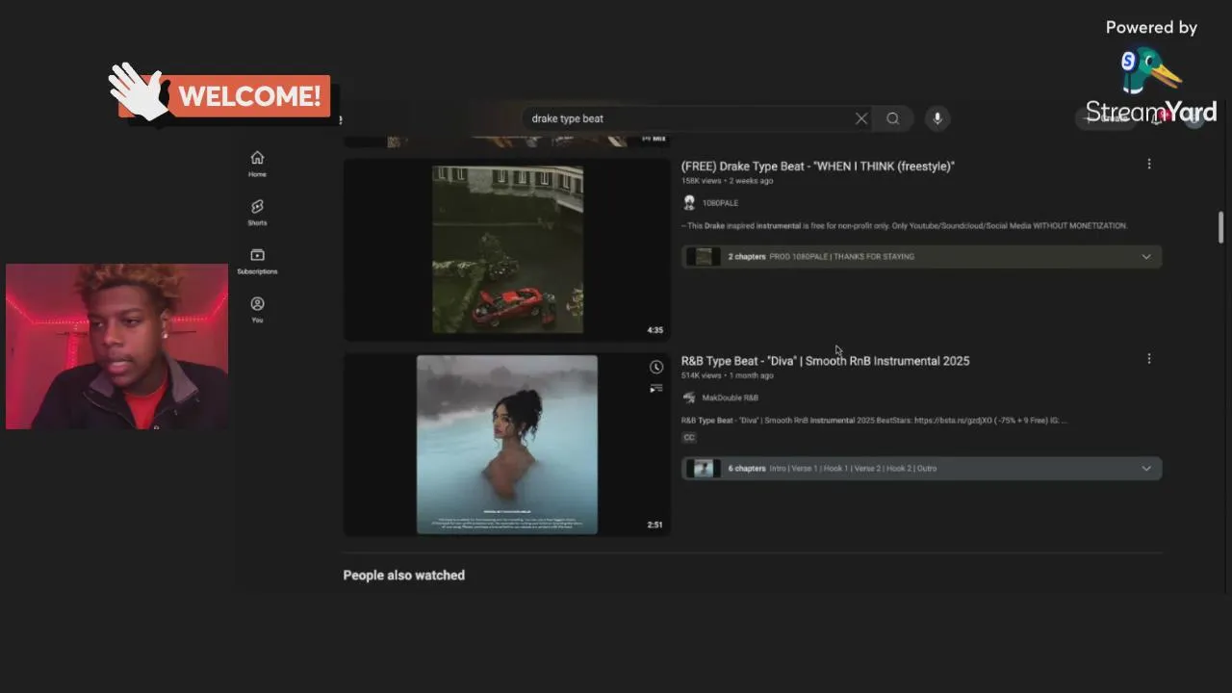The height and width of the screenshot is (693, 1232).
Task: Open the R&B Type Beat "Diva" video title
Action: click(x=825, y=361)
